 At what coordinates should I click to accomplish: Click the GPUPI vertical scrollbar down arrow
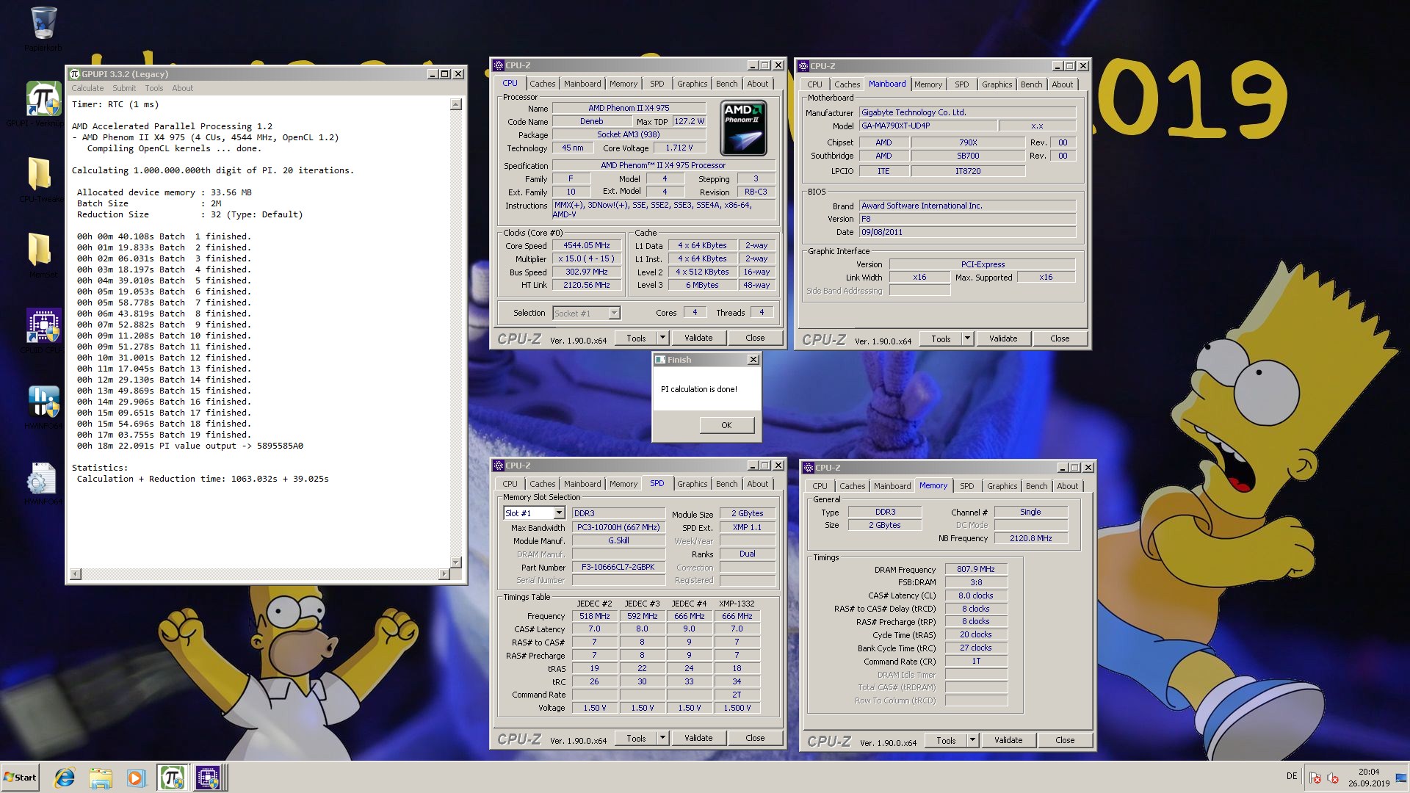pos(456,562)
